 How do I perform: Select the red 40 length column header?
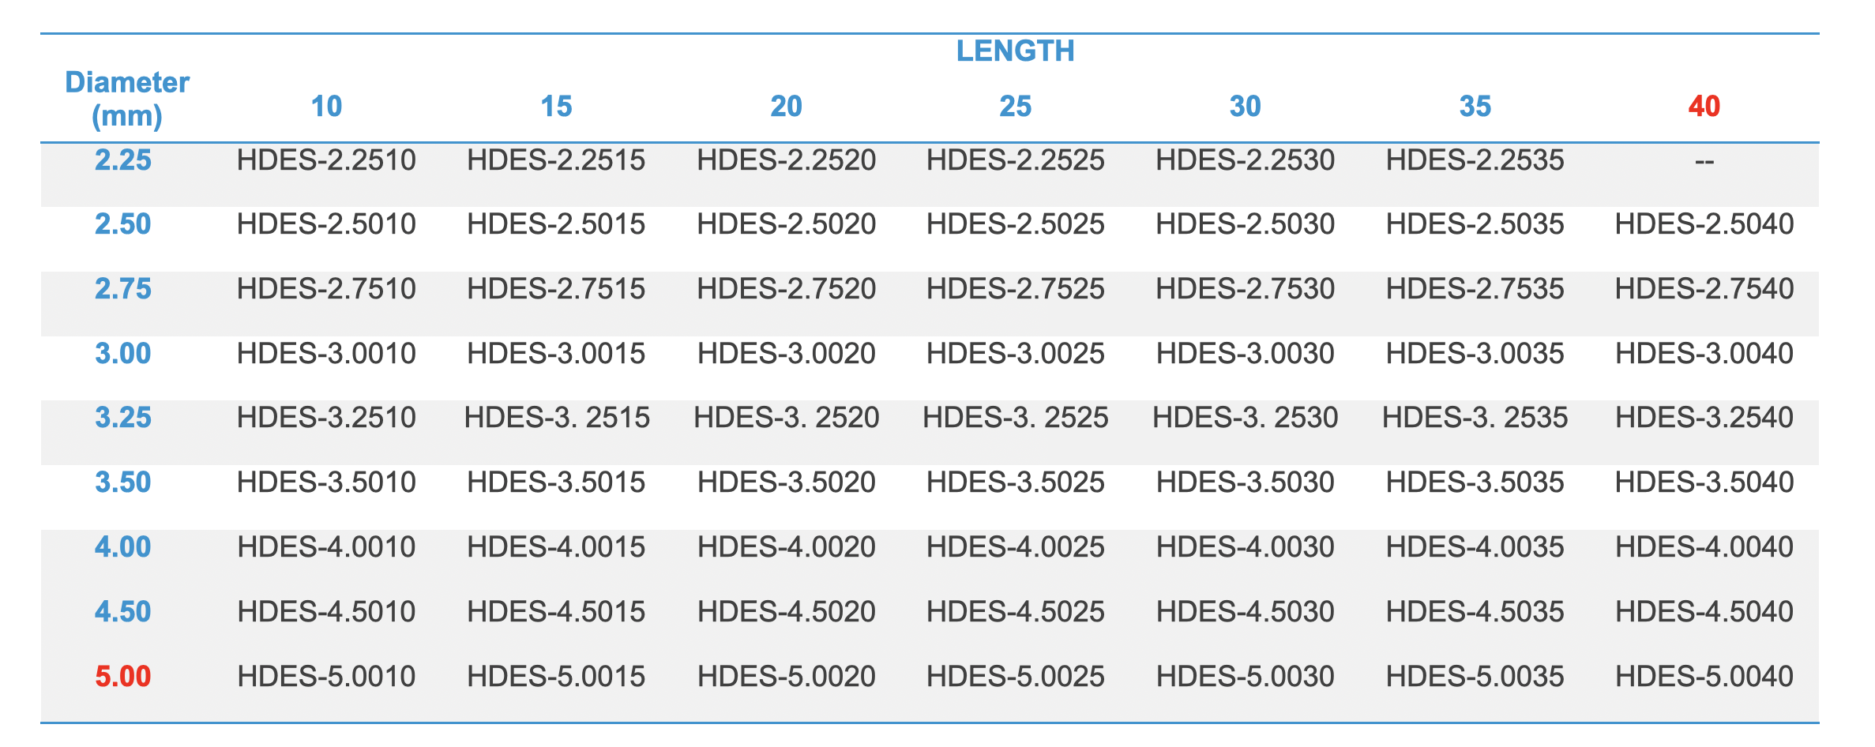[x=1704, y=107]
